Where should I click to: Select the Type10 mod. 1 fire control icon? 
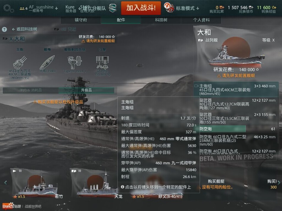[x=75, y=62]
